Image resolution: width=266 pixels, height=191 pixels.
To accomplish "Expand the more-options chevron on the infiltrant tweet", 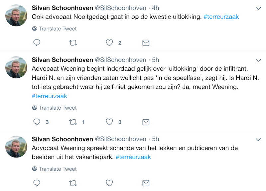I will 258,60.
